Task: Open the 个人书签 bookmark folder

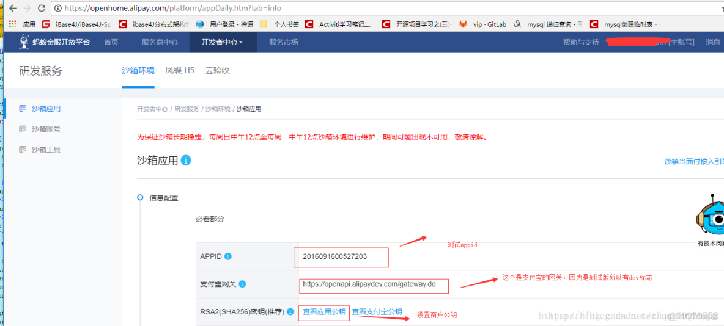Action: point(279,24)
